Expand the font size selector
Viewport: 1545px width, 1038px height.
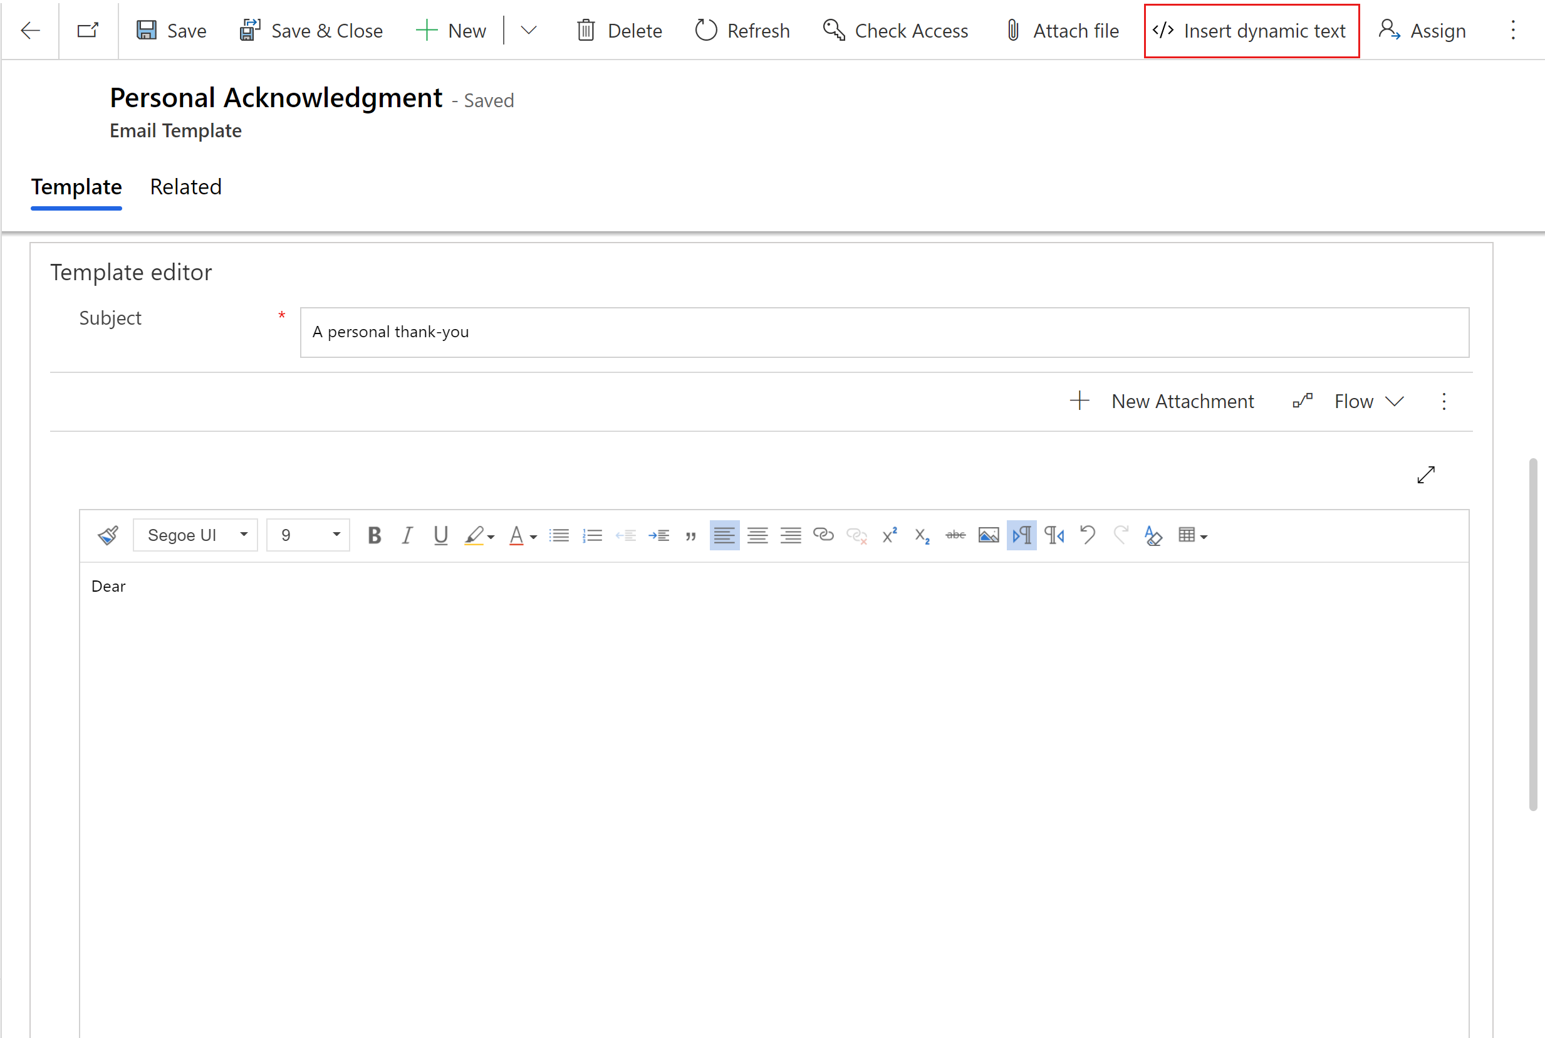336,535
